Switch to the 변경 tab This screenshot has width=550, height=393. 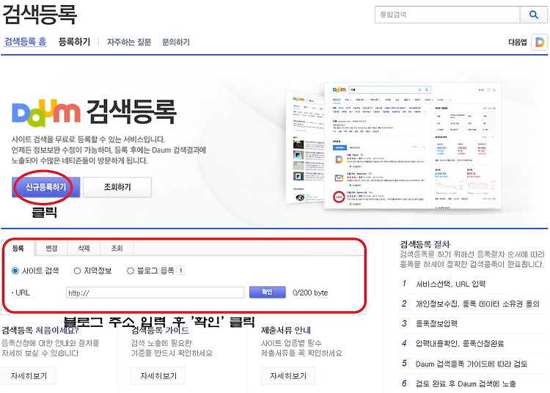click(x=51, y=249)
